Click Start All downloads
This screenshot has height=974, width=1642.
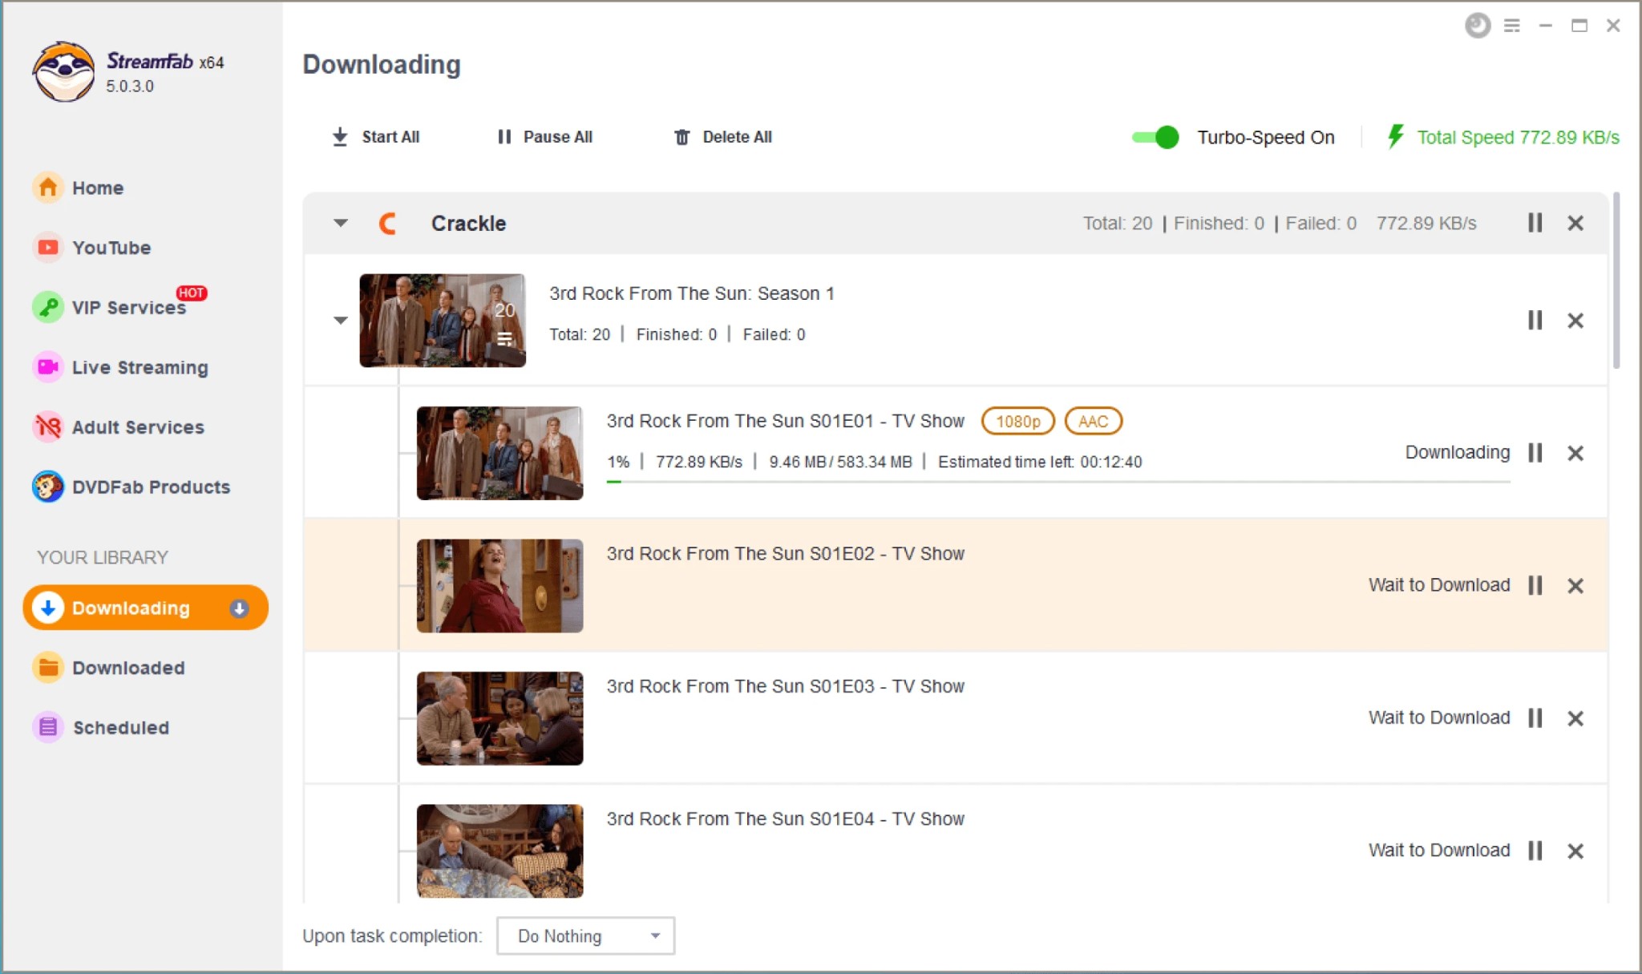[374, 137]
